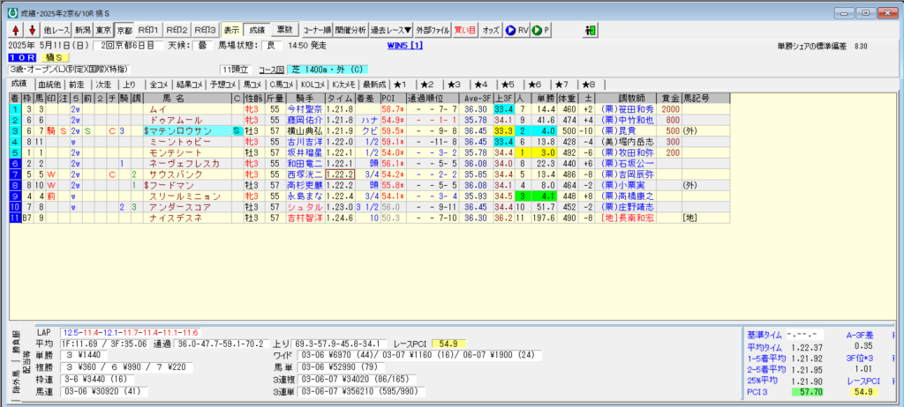Switch to the ★5 tab
The height and width of the screenshot is (407, 904).
click(x=508, y=85)
